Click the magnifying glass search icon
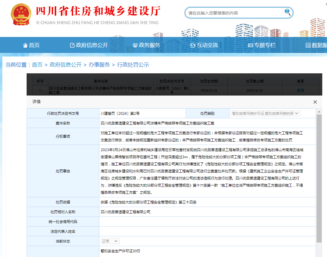This screenshot has width=327, height=257. (x=287, y=12)
